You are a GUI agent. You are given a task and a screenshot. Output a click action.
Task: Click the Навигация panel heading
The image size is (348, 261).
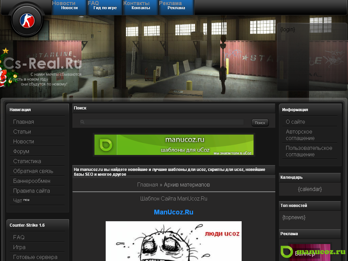pos(20,110)
